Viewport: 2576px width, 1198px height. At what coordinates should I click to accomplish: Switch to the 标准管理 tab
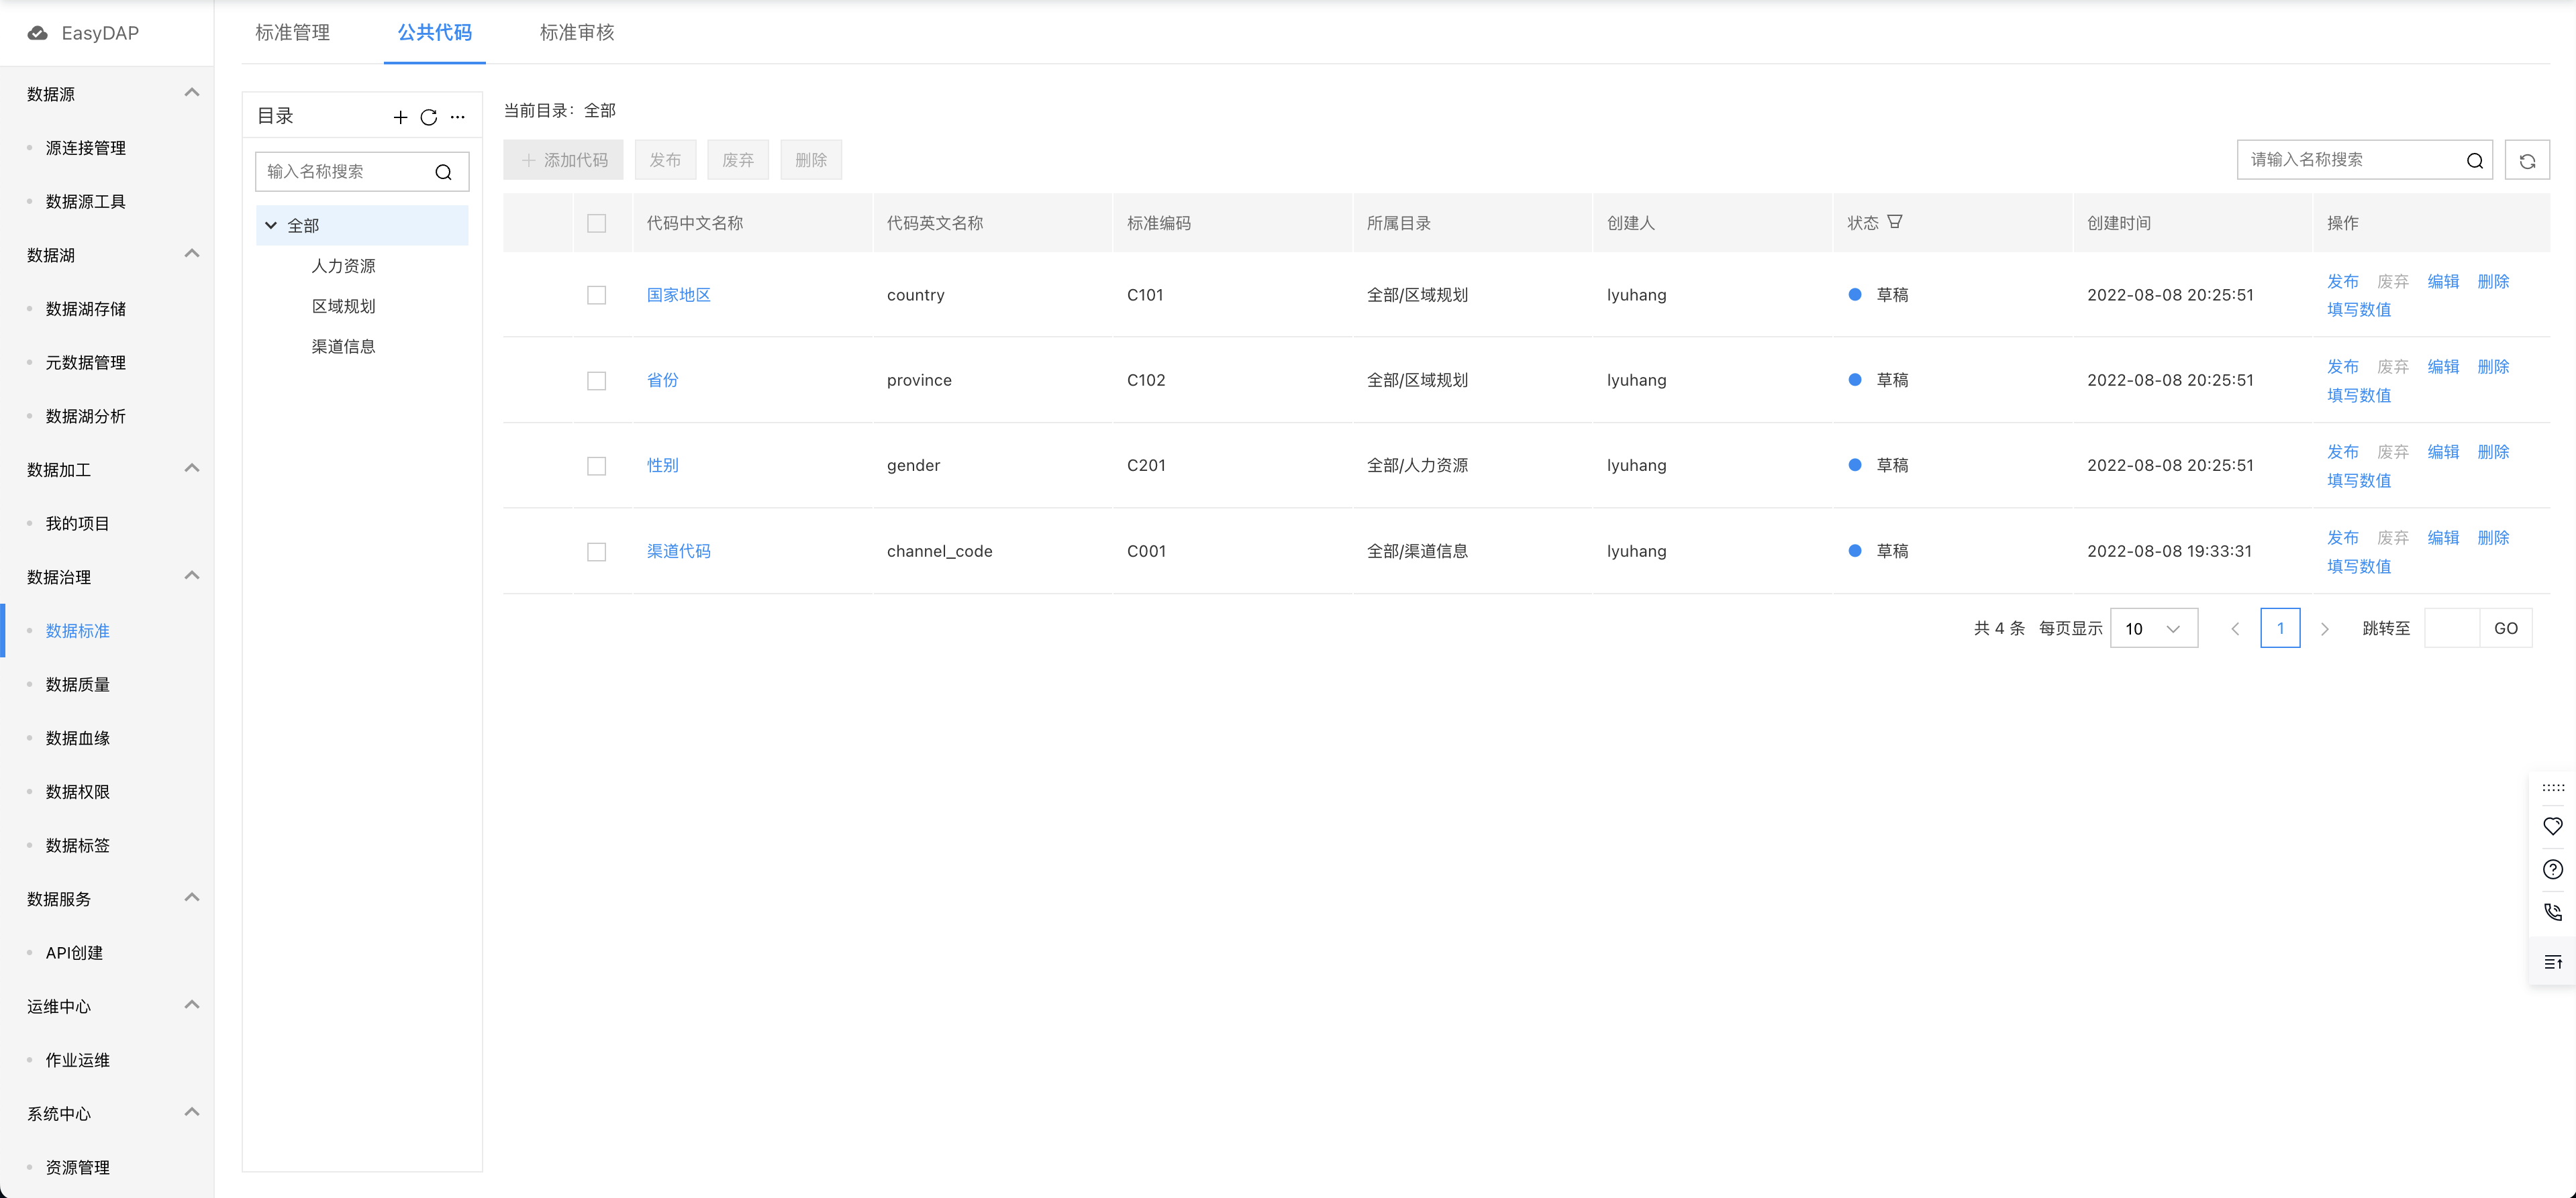click(x=292, y=33)
